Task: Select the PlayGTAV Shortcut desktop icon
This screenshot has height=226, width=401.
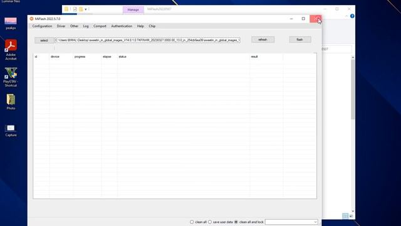Action: [x=11, y=77]
